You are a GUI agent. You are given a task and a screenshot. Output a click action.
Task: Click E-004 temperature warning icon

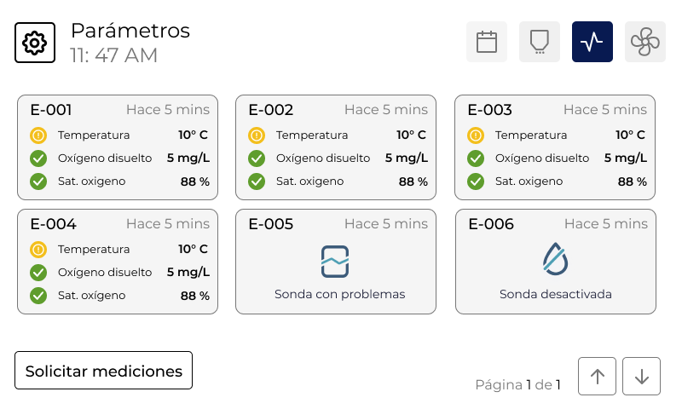click(38, 250)
